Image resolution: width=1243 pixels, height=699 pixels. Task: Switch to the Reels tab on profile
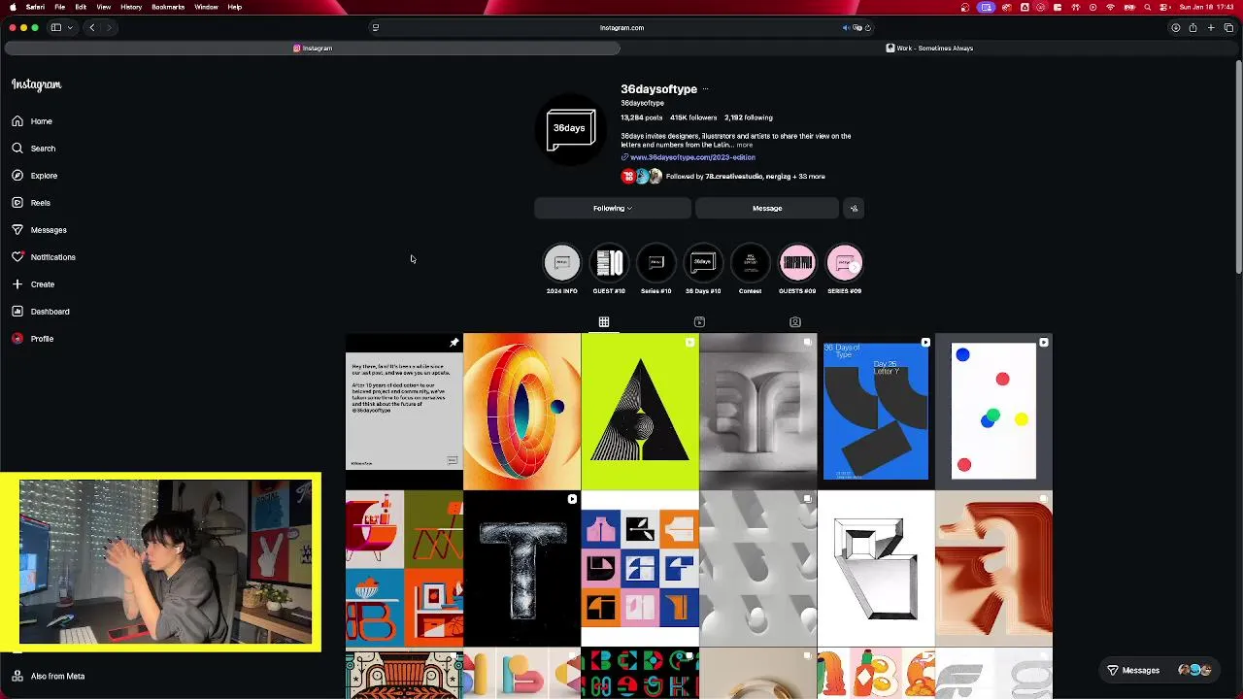[699, 322]
